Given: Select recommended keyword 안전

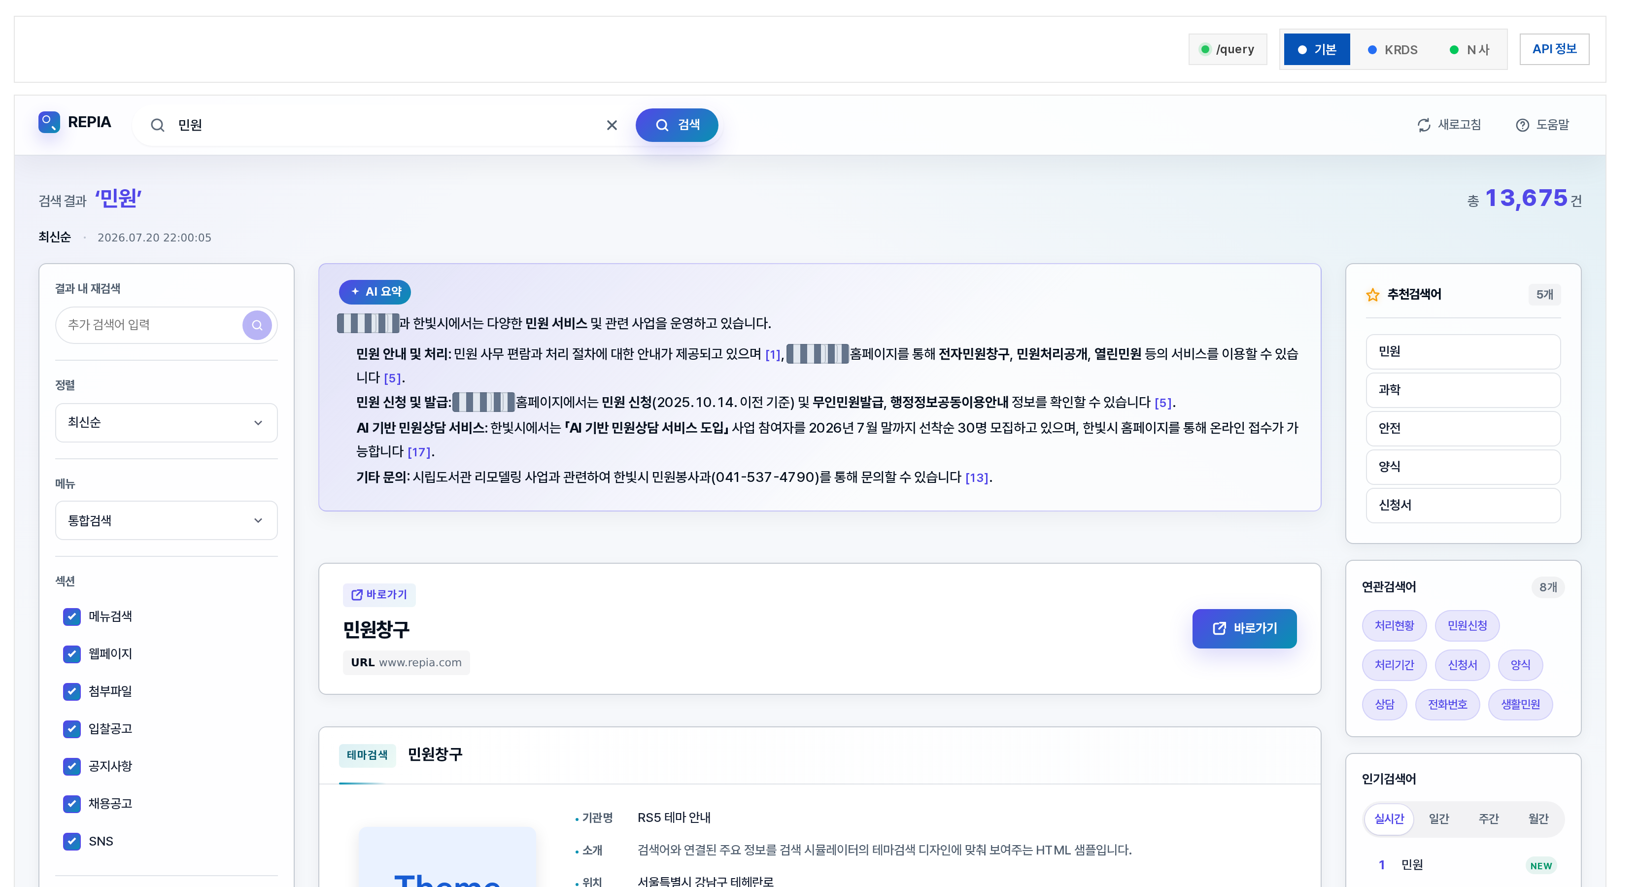Looking at the screenshot, I should [1463, 429].
